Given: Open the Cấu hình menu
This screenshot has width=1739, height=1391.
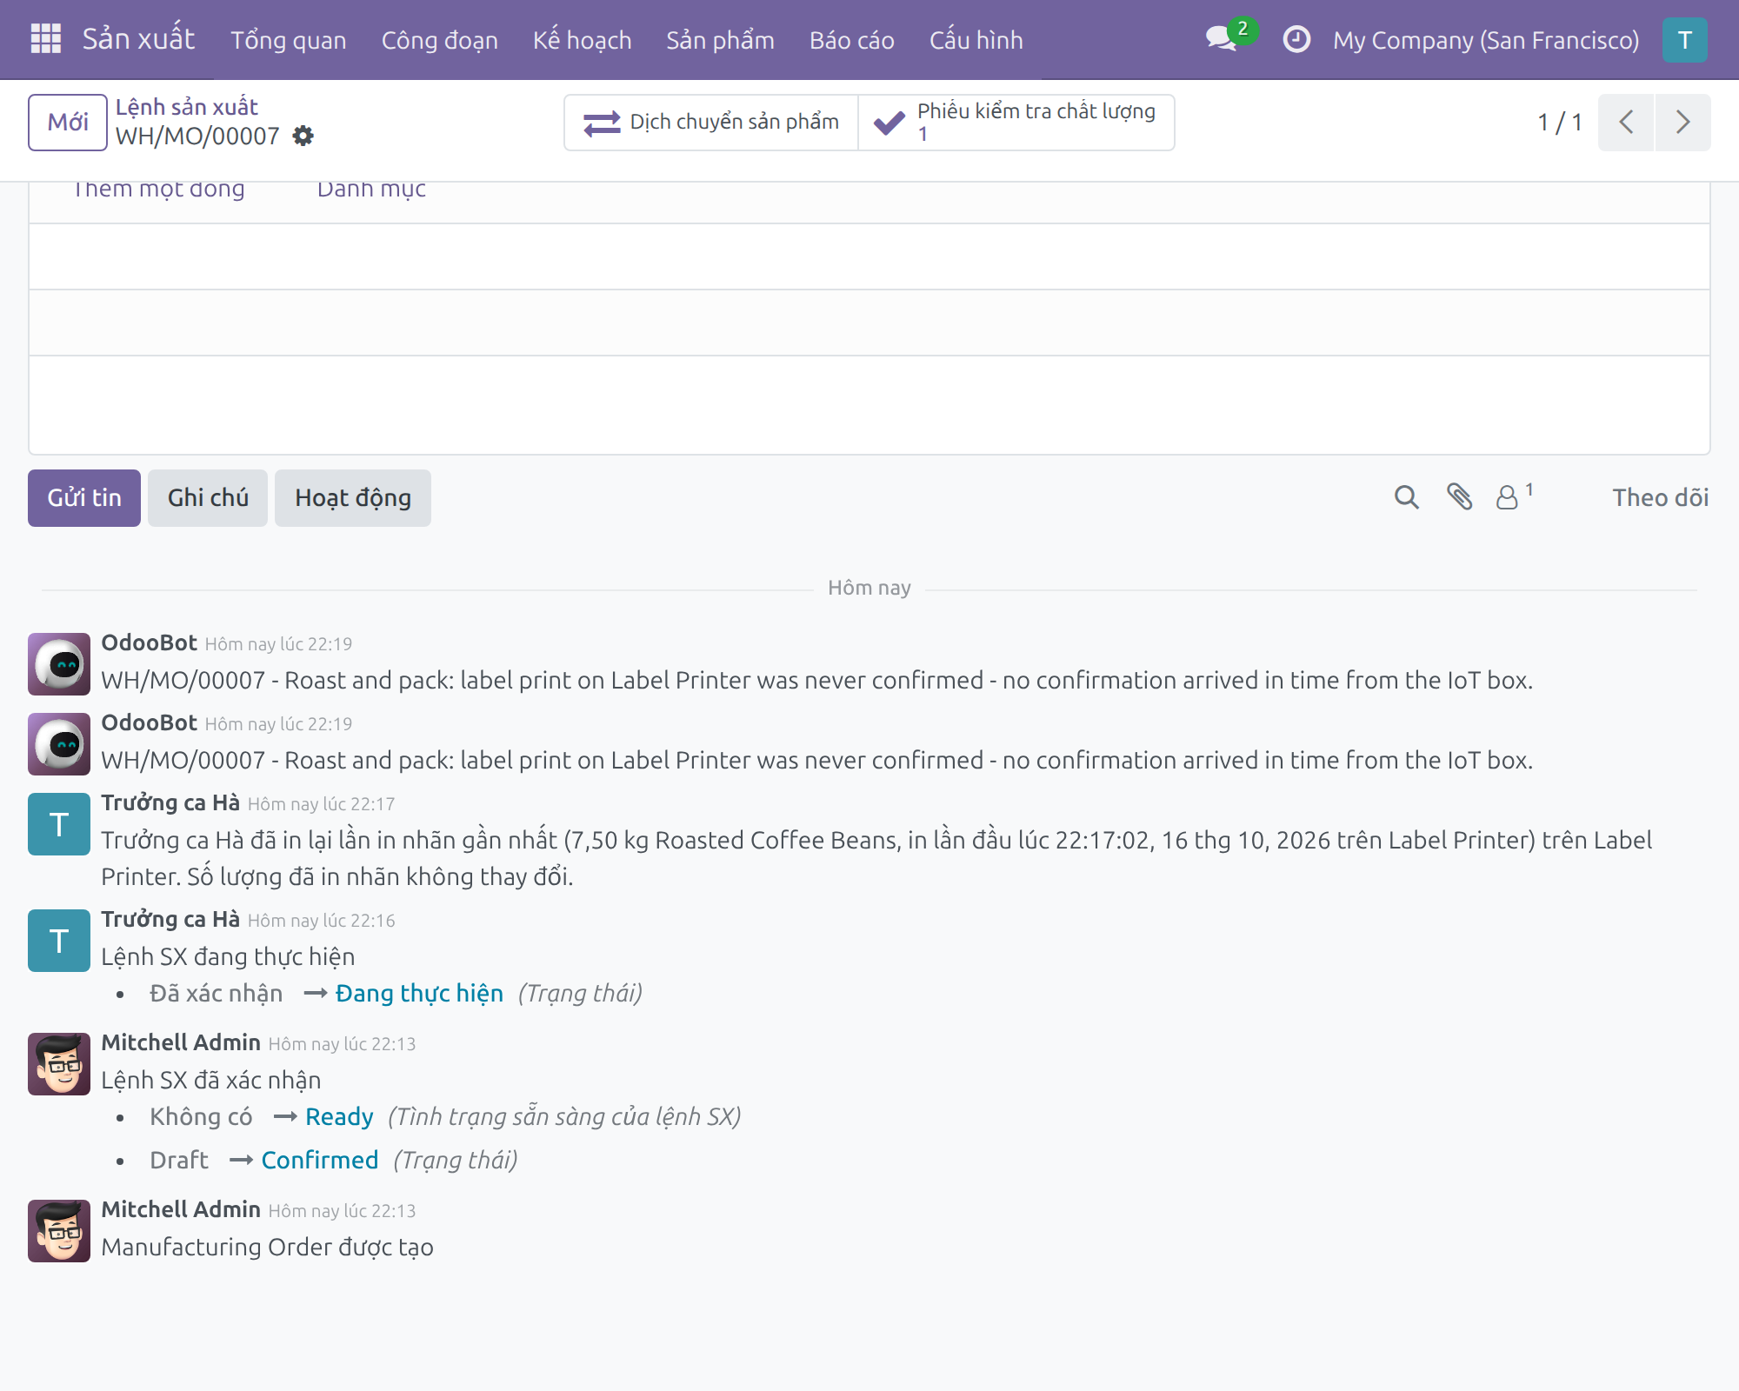Looking at the screenshot, I should (x=976, y=40).
